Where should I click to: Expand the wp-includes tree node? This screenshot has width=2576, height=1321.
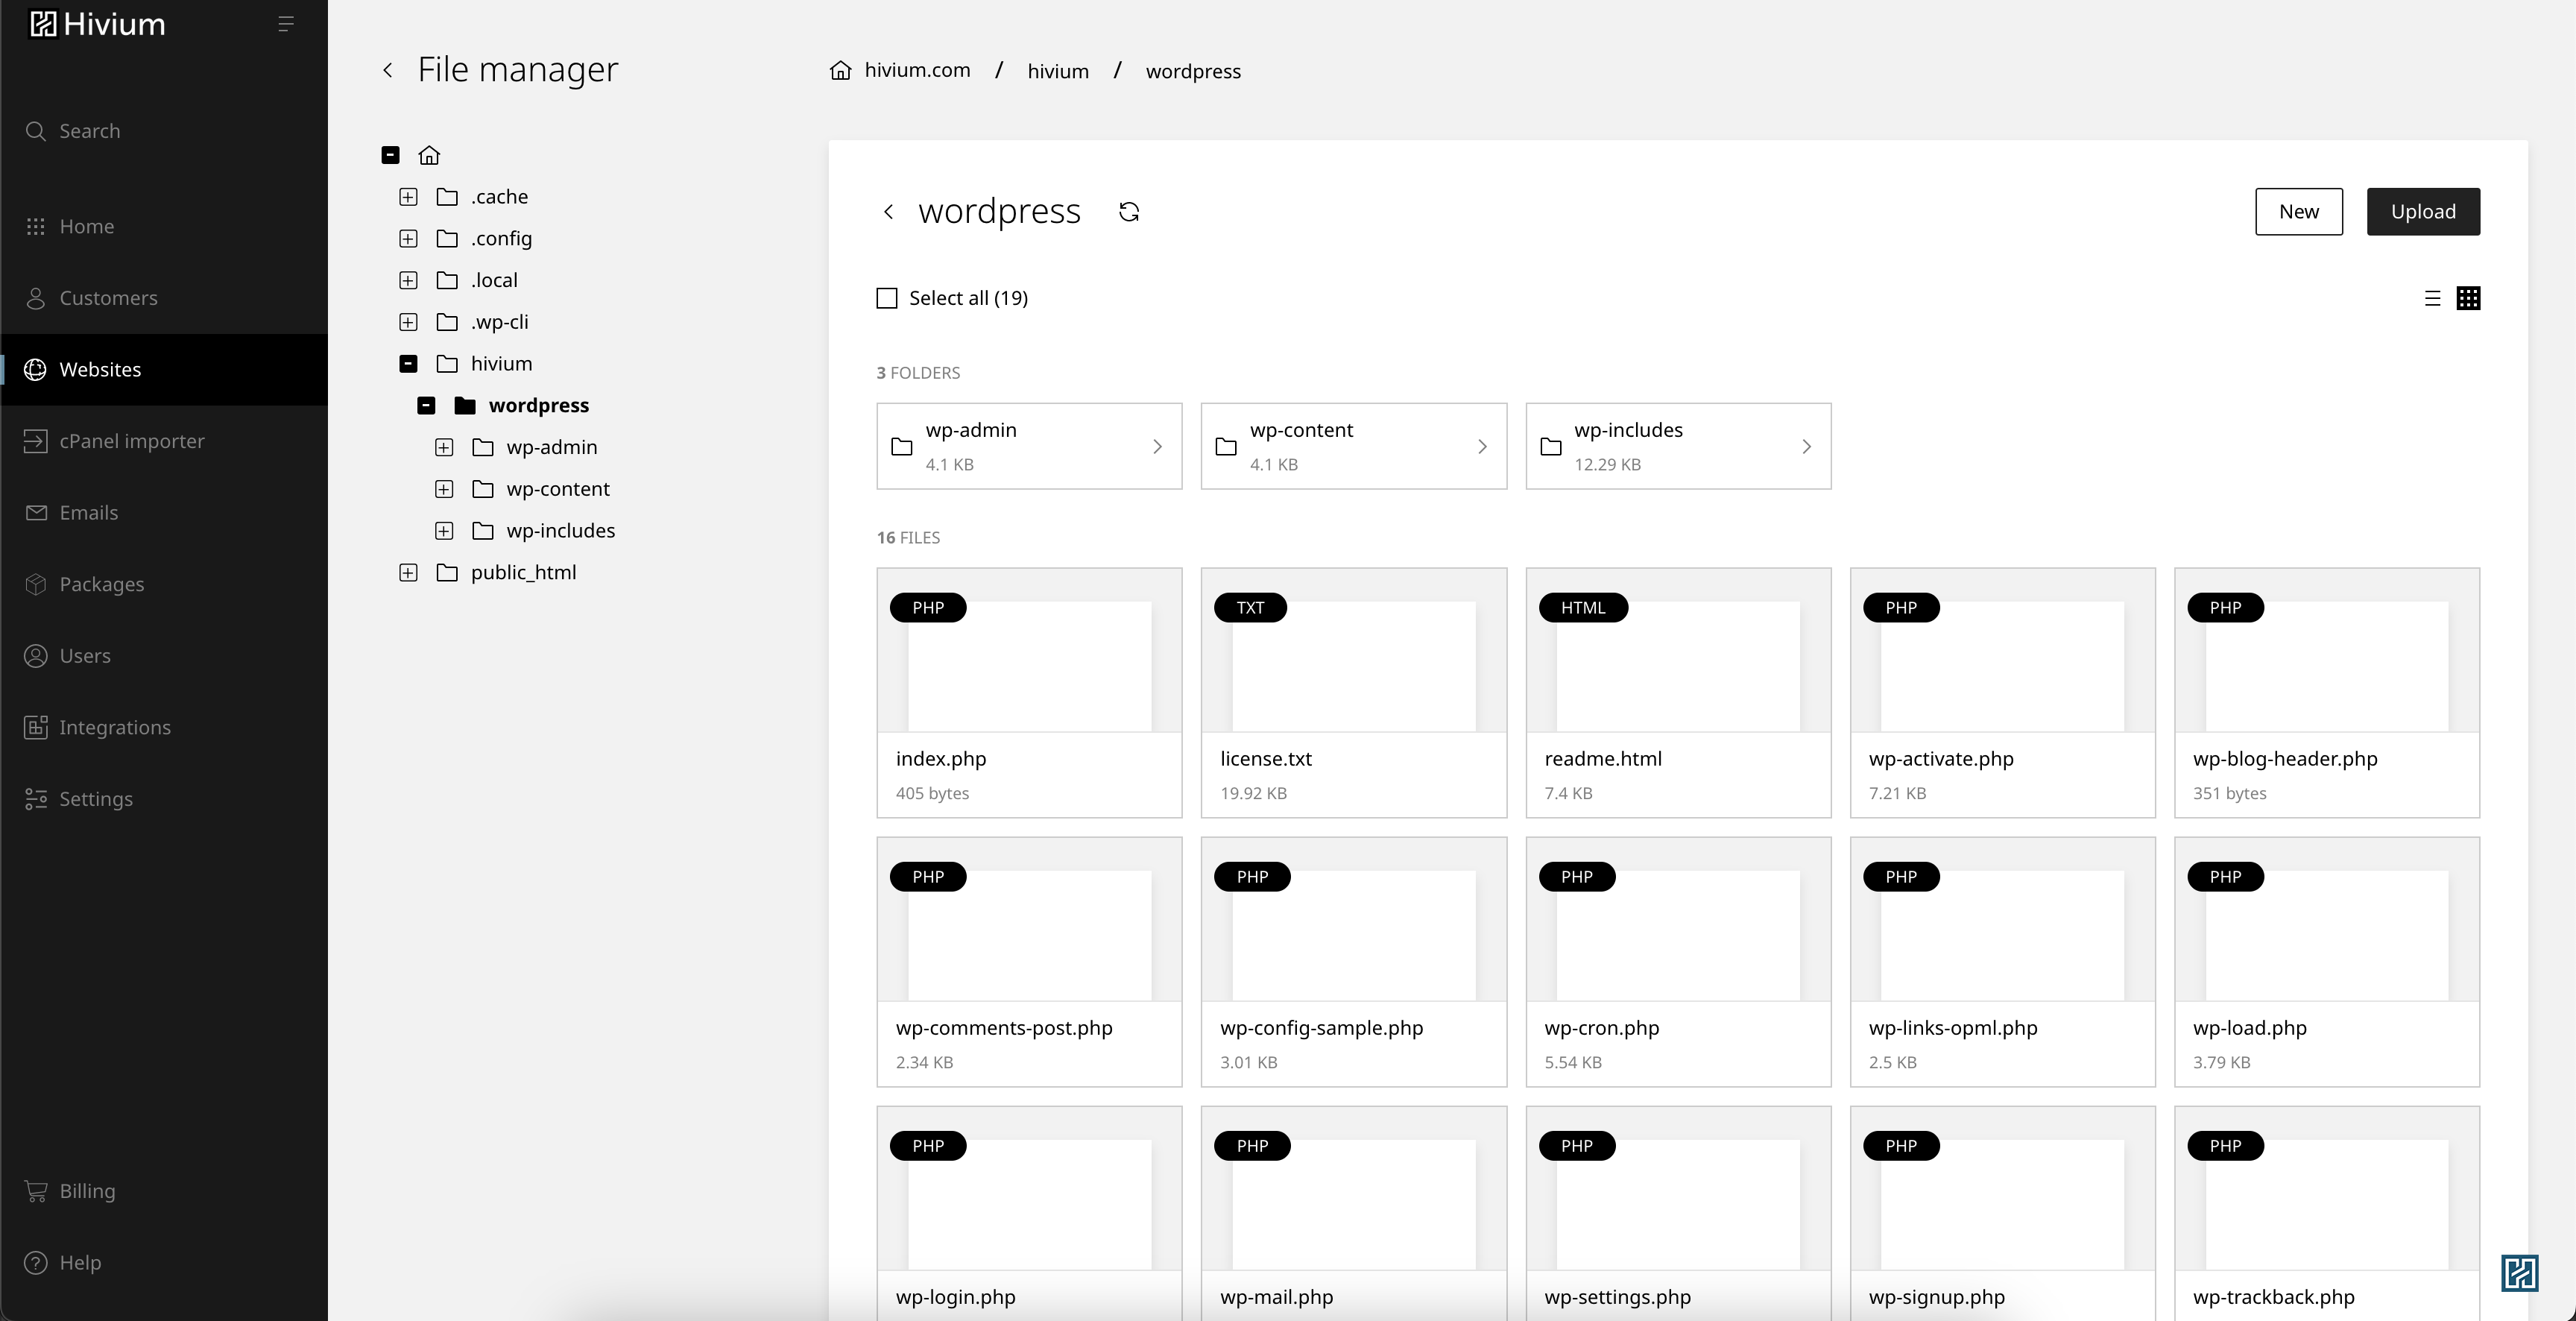pyautogui.click(x=444, y=531)
